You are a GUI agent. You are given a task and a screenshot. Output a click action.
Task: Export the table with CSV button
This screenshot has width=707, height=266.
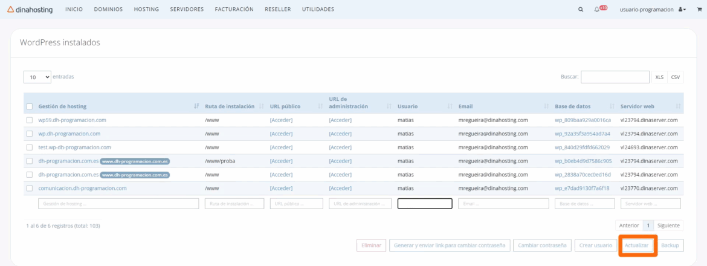coord(675,77)
